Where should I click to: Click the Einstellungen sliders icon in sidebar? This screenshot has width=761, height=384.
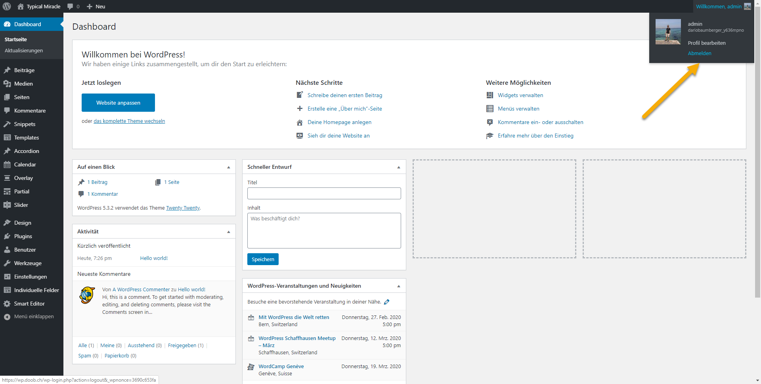(7, 277)
